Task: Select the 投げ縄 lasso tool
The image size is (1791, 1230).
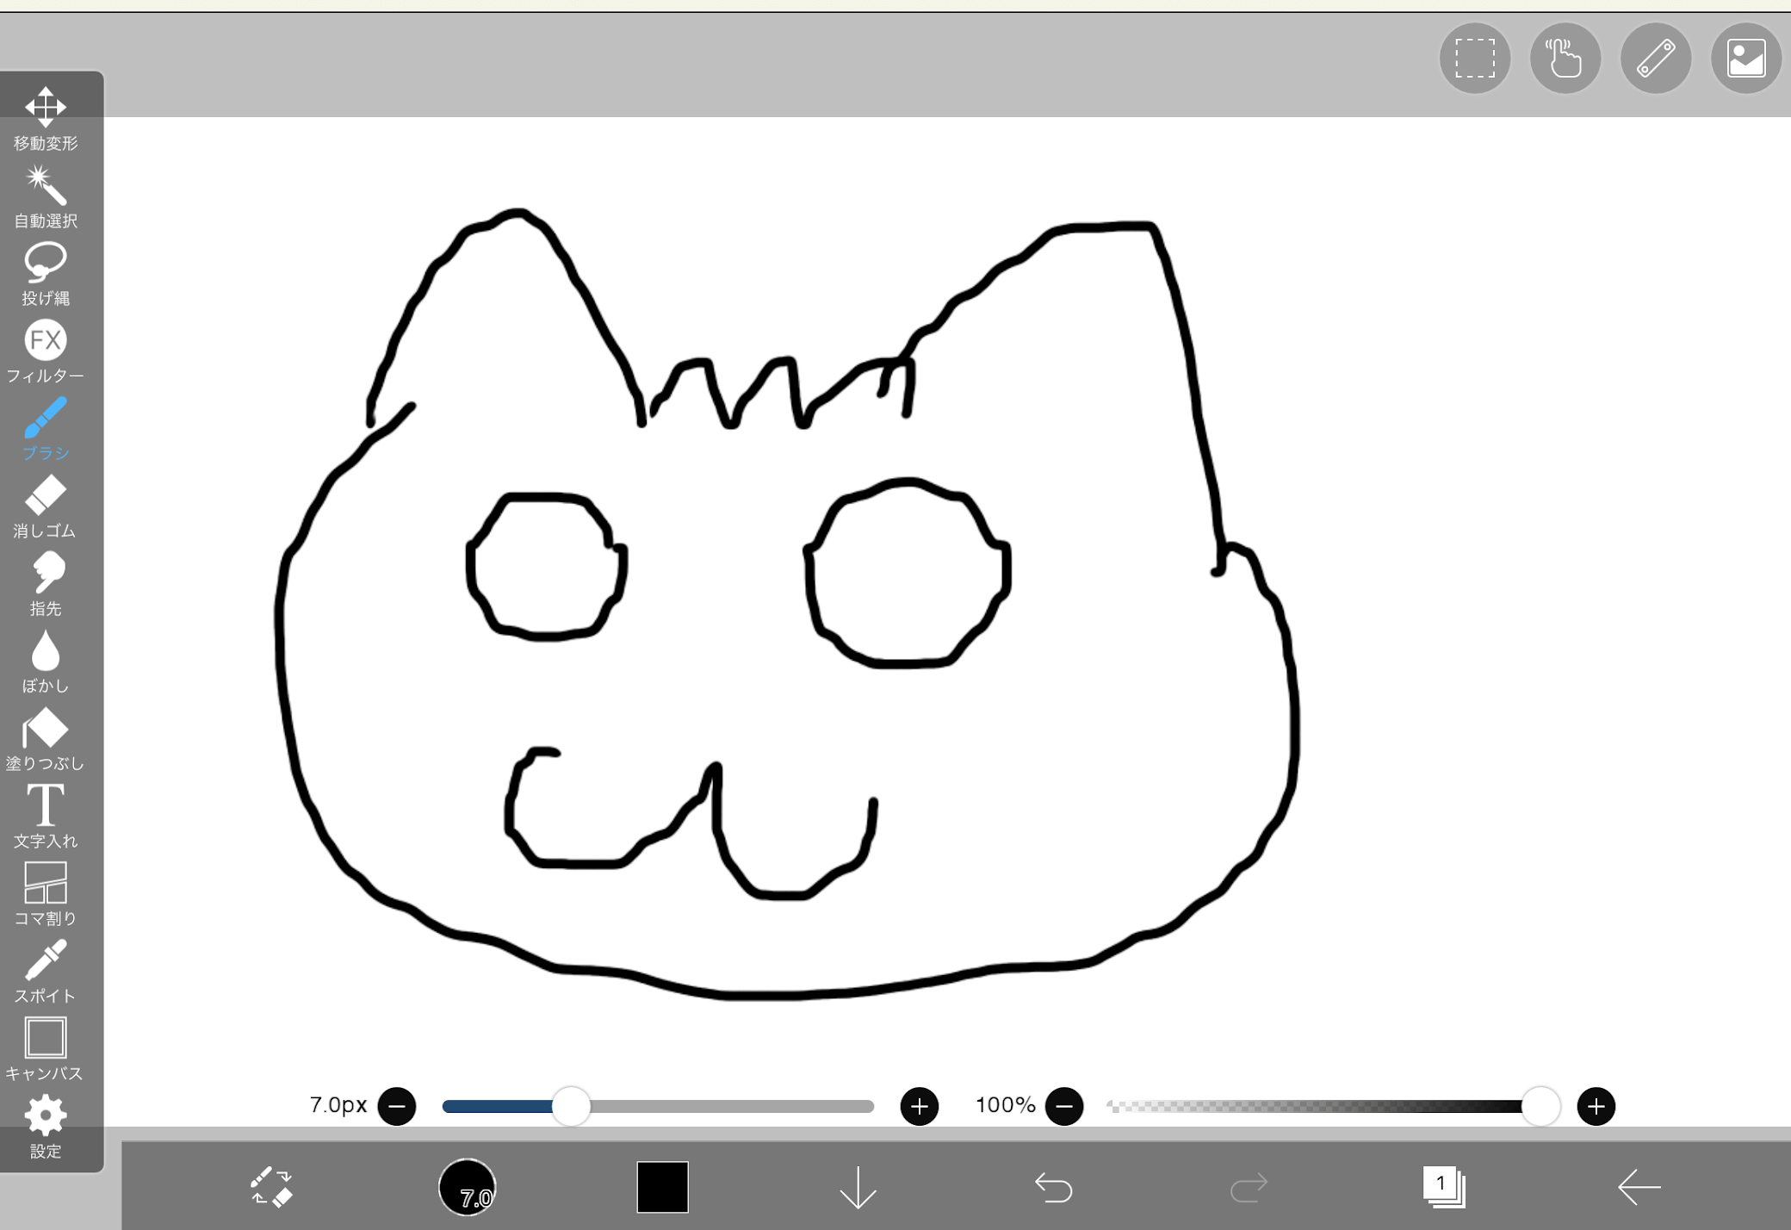Action: click(x=46, y=274)
